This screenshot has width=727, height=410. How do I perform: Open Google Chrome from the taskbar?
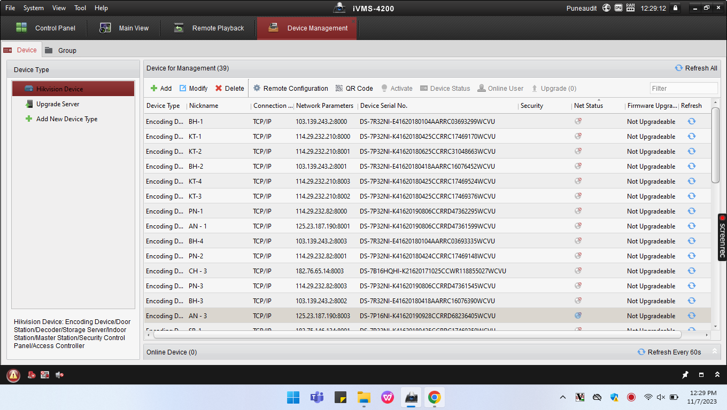pyautogui.click(x=434, y=397)
